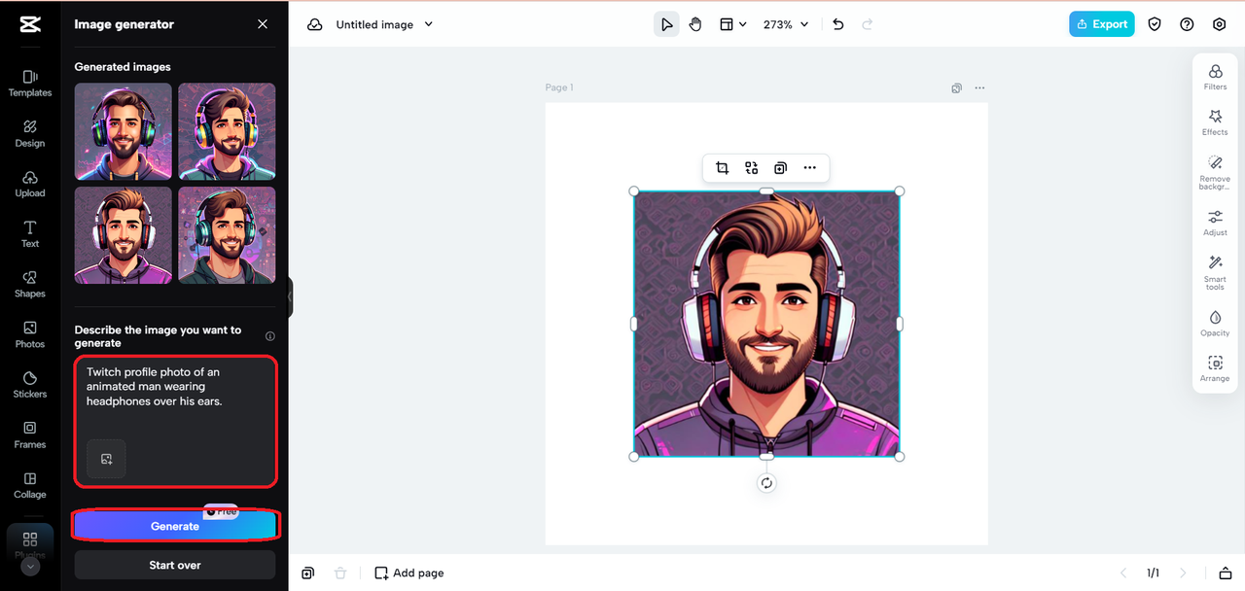Open Adjust in right panel

point(1215,224)
